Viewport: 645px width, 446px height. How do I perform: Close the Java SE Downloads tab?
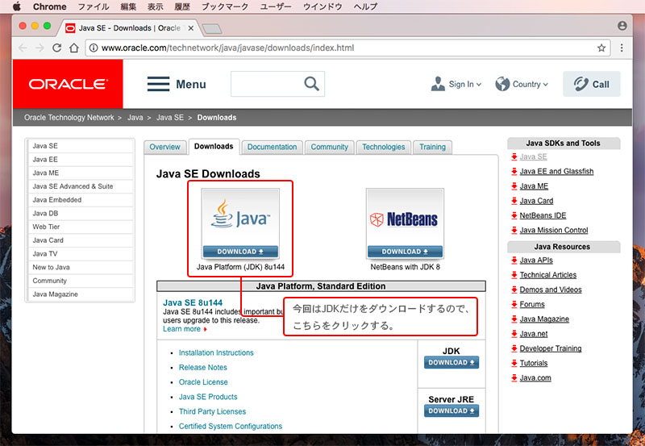tap(190, 28)
